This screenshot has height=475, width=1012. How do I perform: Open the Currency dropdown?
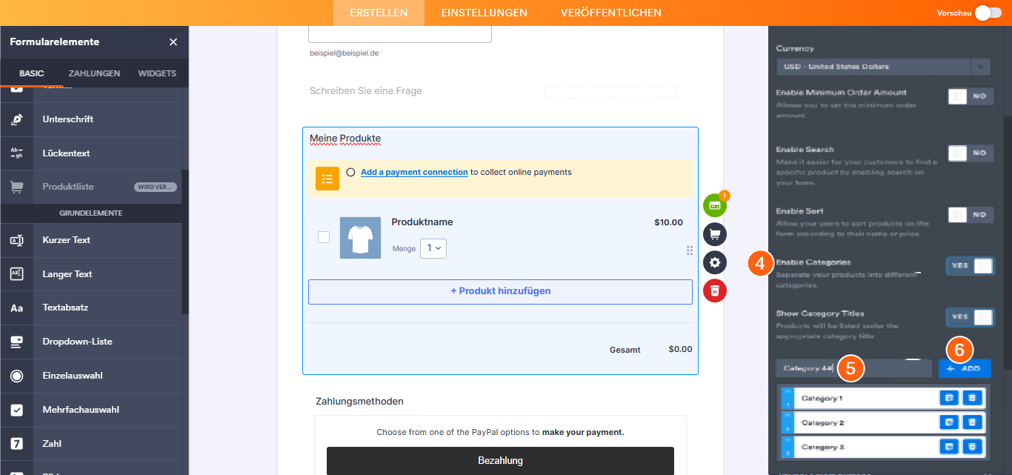pos(883,67)
